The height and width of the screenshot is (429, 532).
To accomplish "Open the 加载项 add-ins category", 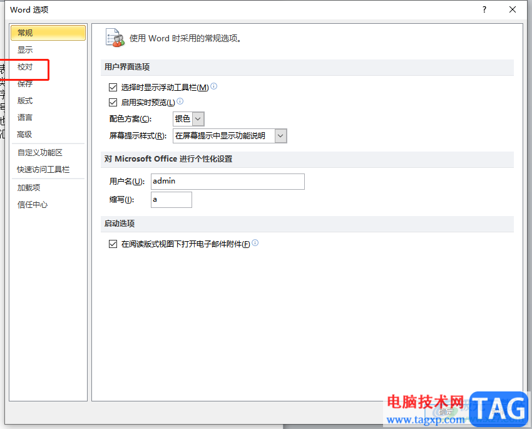I will tap(29, 188).
